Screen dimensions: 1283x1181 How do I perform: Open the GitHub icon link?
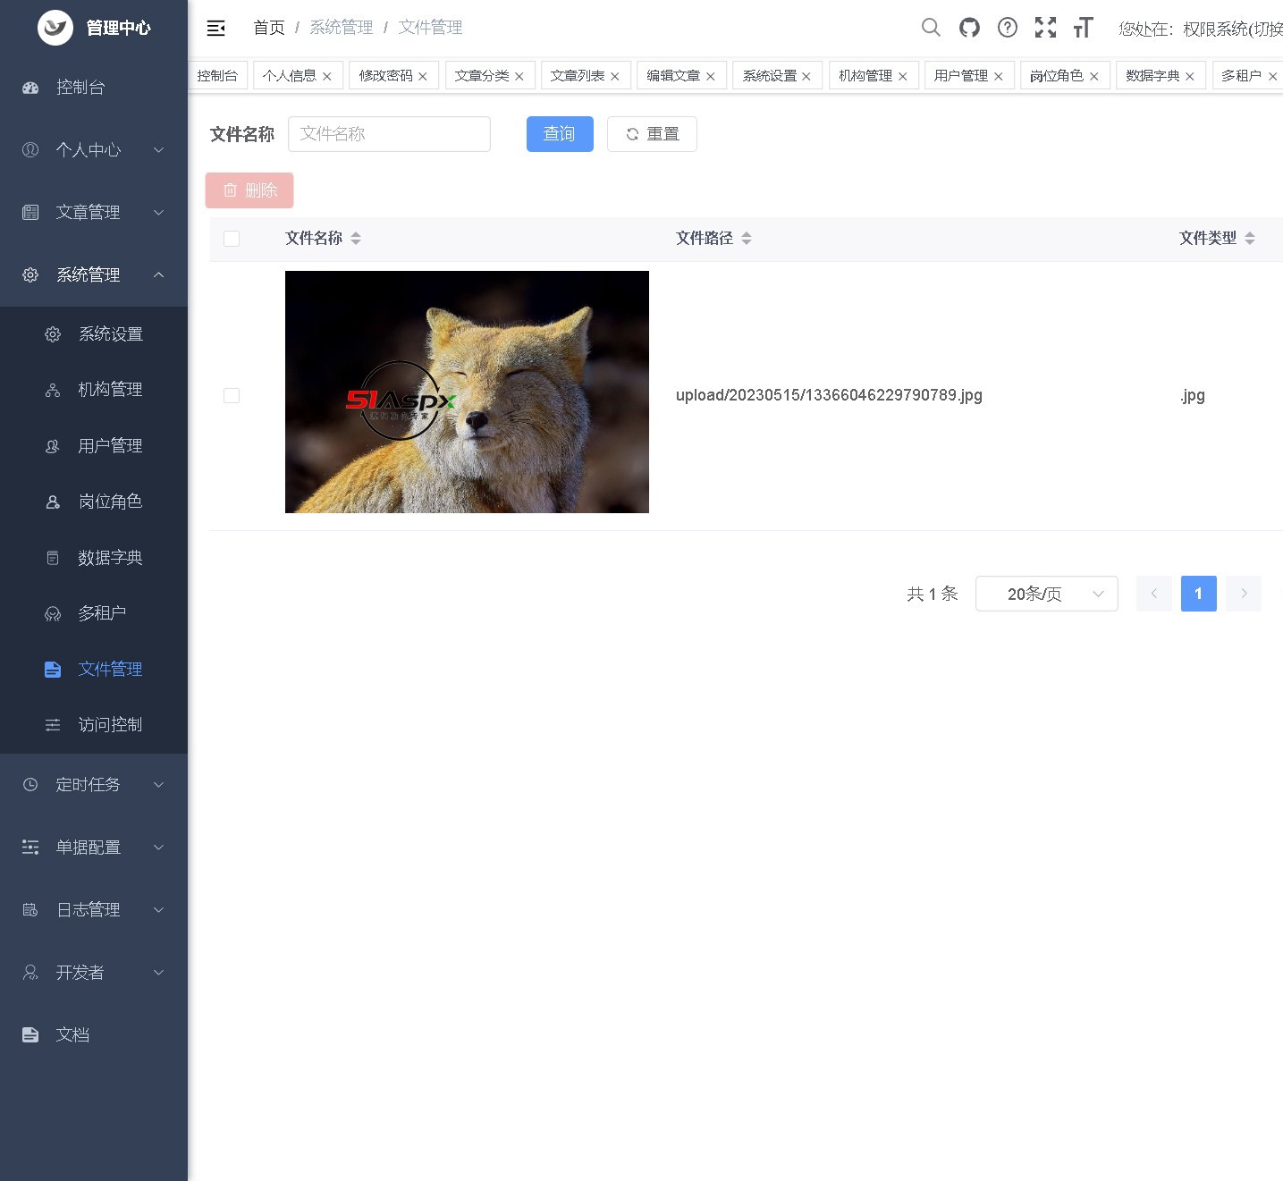coord(969,28)
